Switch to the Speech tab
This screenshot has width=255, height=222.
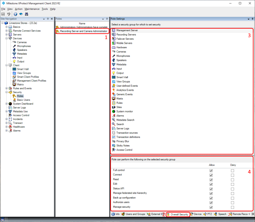pyautogui.click(x=220, y=214)
